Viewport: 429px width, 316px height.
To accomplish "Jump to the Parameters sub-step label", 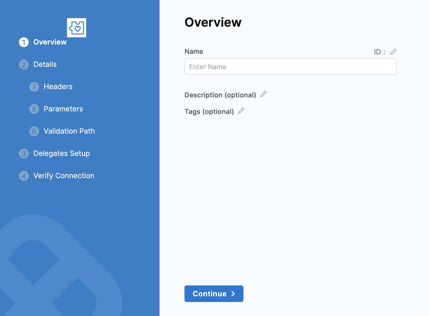I will [63, 109].
